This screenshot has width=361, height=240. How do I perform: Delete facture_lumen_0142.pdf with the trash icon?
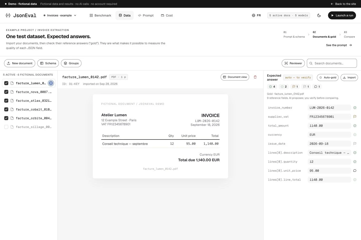(255, 77)
